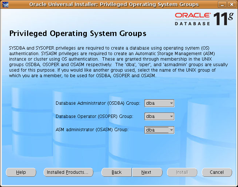Viewport: 238px width, 187px height.
Task: Proceed with the Next button
Action: pyautogui.click(x=147, y=172)
